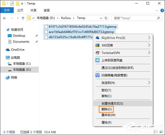The width and height of the screenshot is (165, 135).
Task: Click 上传到百度网盘 menu entry
Action: pos(123,60)
